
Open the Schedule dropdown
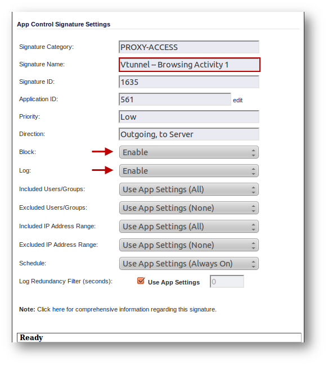click(x=189, y=264)
